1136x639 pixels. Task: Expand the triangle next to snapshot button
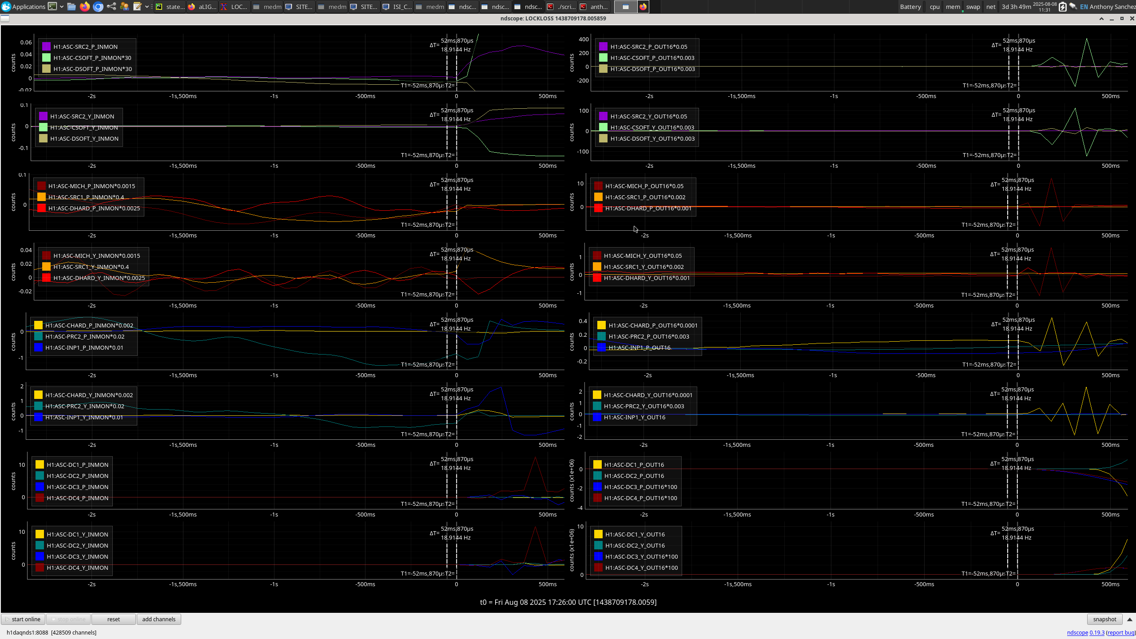point(1130,619)
